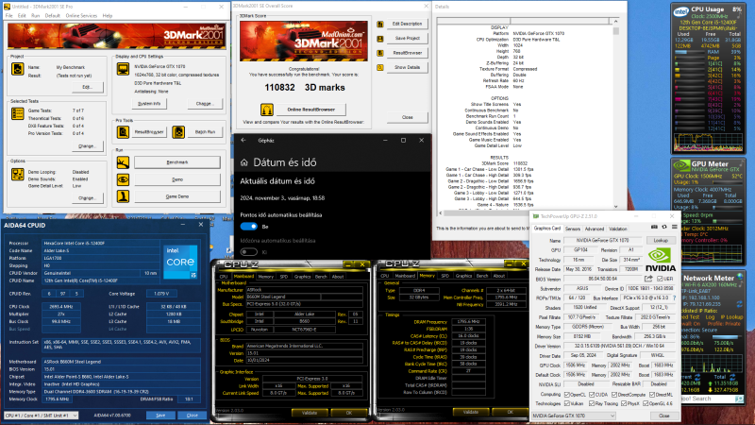Click Save in the AIDA64 CPUID window

160,416
